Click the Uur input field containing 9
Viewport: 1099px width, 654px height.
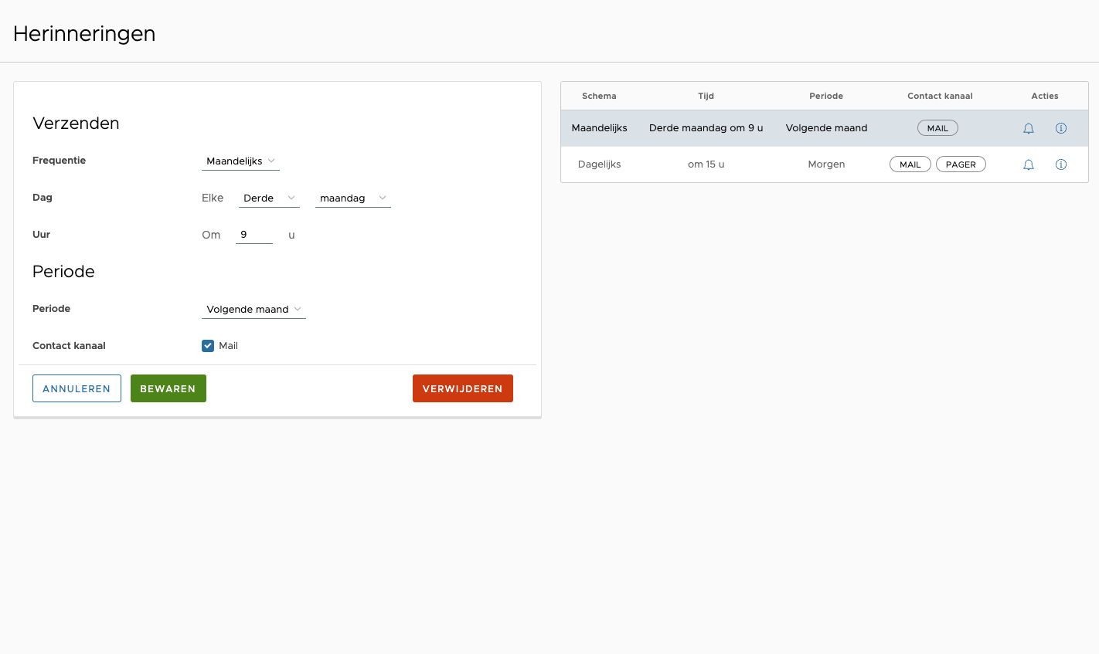[x=253, y=235]
